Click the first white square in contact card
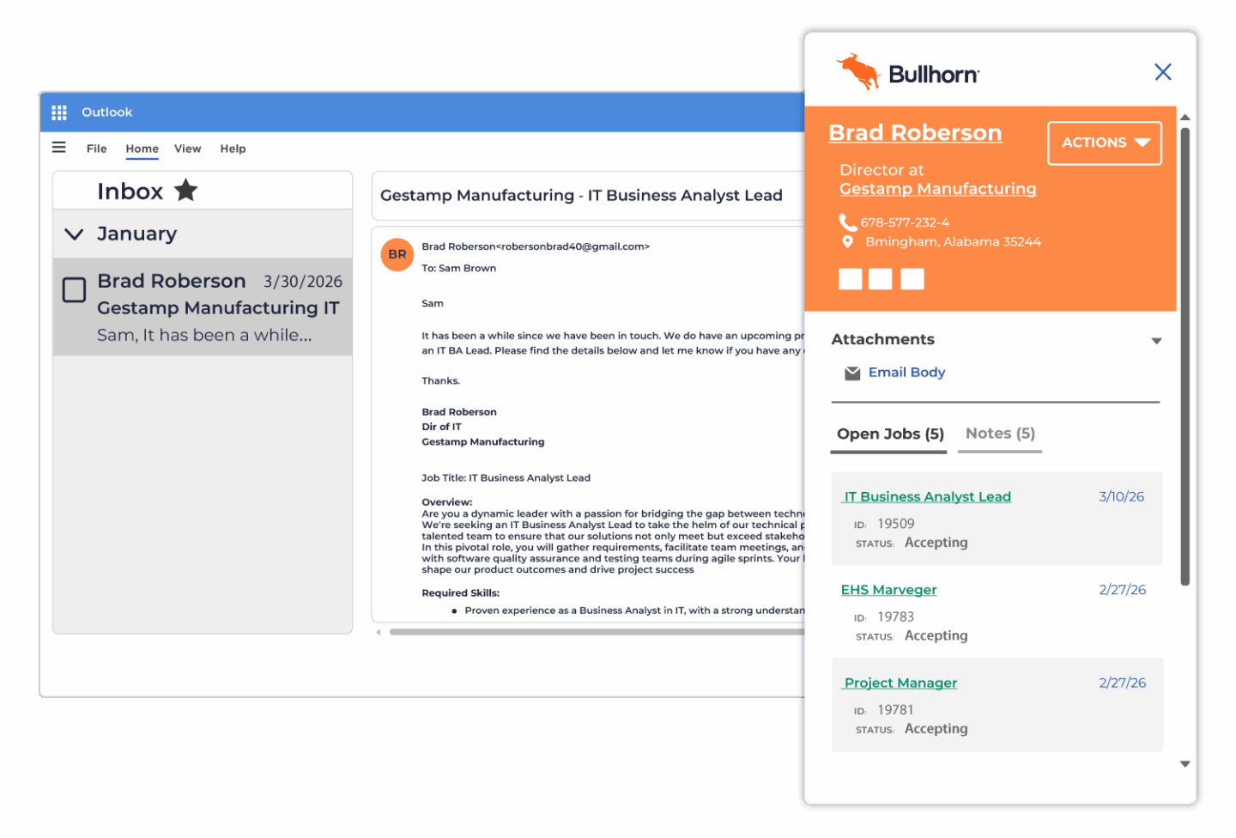Image resolution: width=1236 pixels, height=838 pixels. point(851,279)
